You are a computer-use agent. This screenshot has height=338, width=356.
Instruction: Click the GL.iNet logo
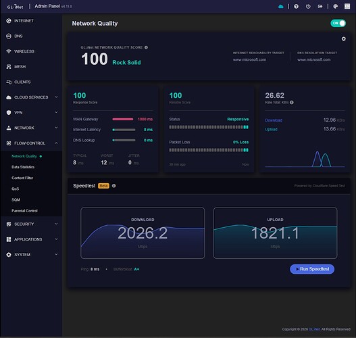tap(15, 6)
